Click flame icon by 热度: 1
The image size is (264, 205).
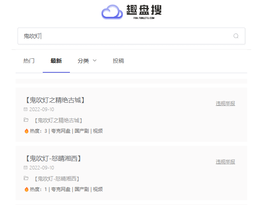coord(26,189)
